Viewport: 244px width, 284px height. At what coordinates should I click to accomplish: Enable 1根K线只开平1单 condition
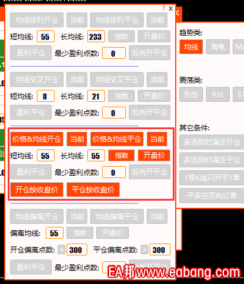coord(212,177)
